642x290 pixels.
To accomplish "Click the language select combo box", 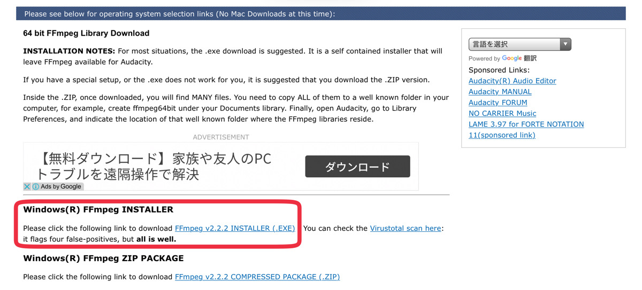I will pos(520,44).
